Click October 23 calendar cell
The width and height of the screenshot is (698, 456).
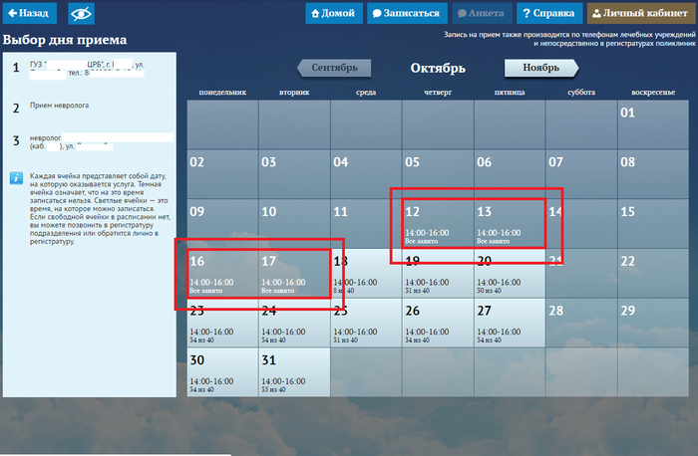click(x=221, y=323)
